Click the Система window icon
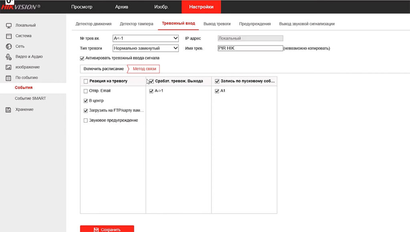410x232 pixels. 9,36
